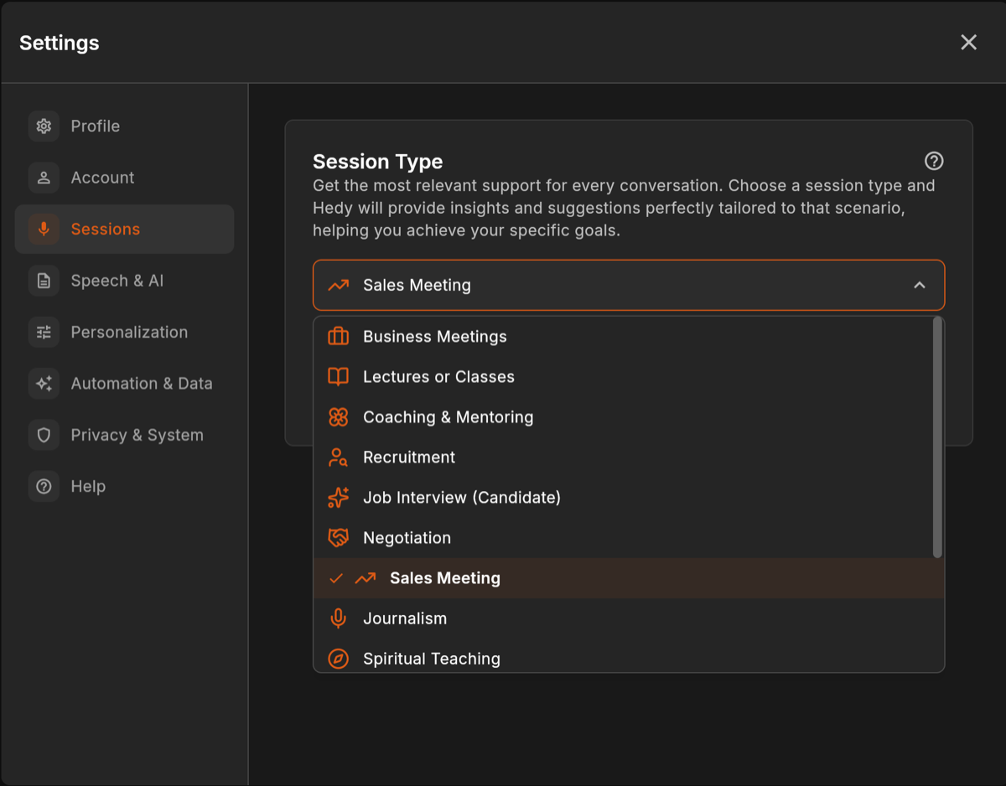The image size is (1006, 786).
Task: Click the checkmark beside selected Sales Meeting
Action: coord(336,578)
